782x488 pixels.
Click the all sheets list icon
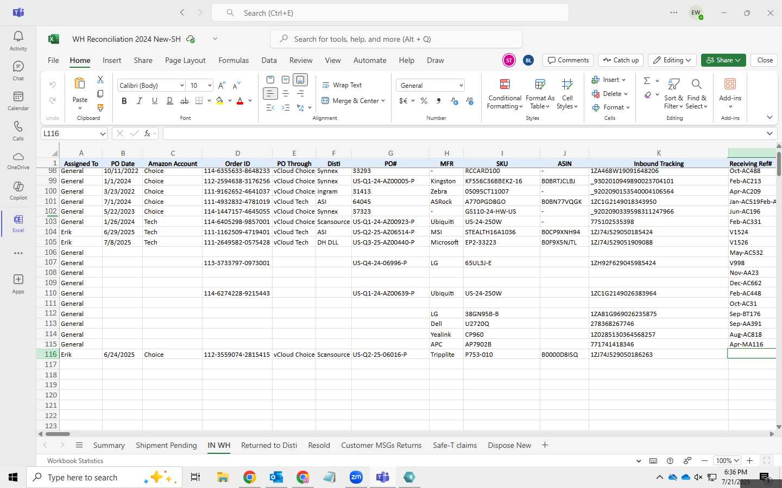(79, 445)
